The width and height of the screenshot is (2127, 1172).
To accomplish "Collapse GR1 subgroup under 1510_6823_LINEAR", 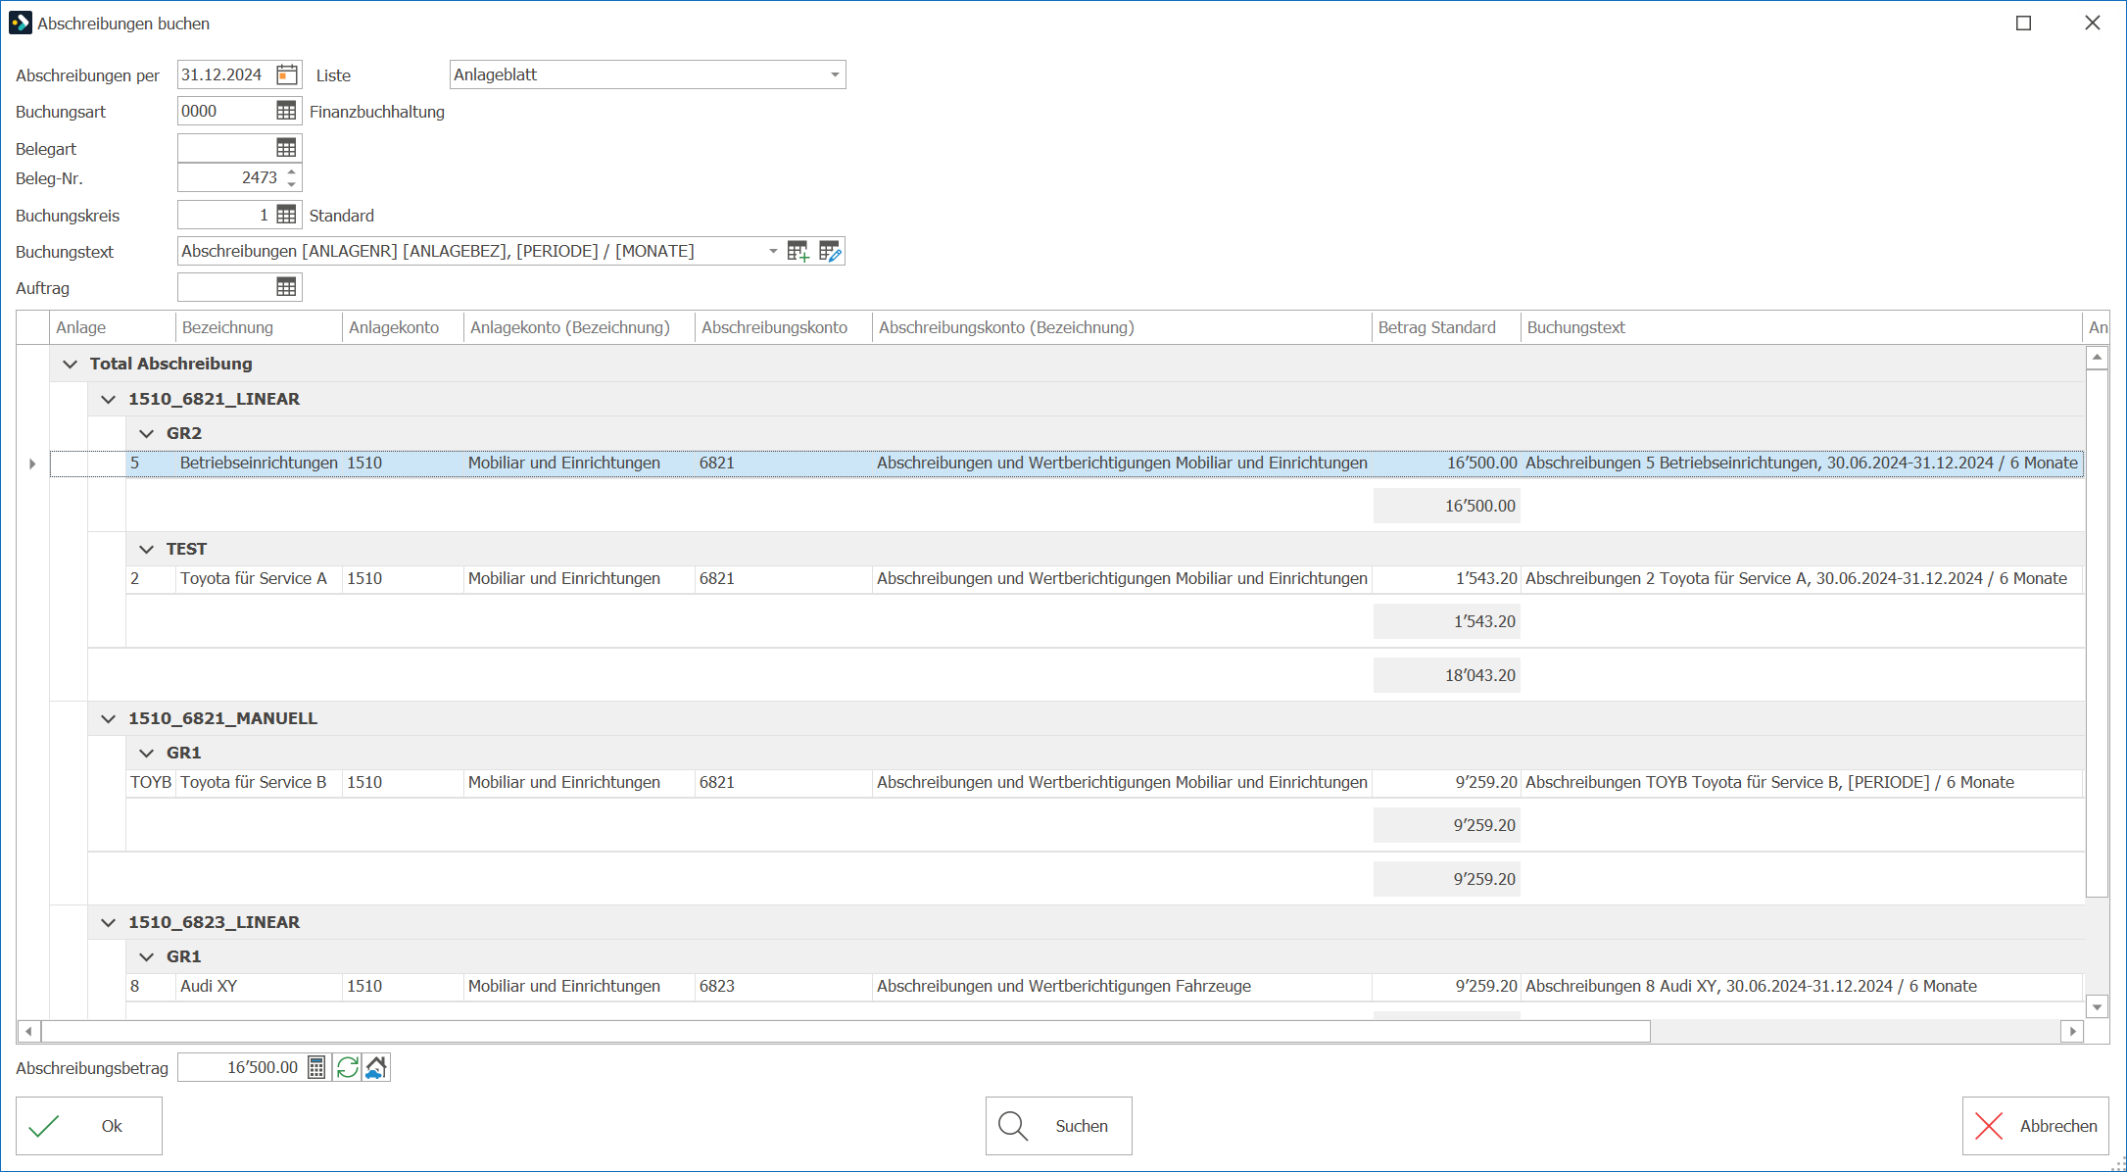I will click(x=146, y=956).
